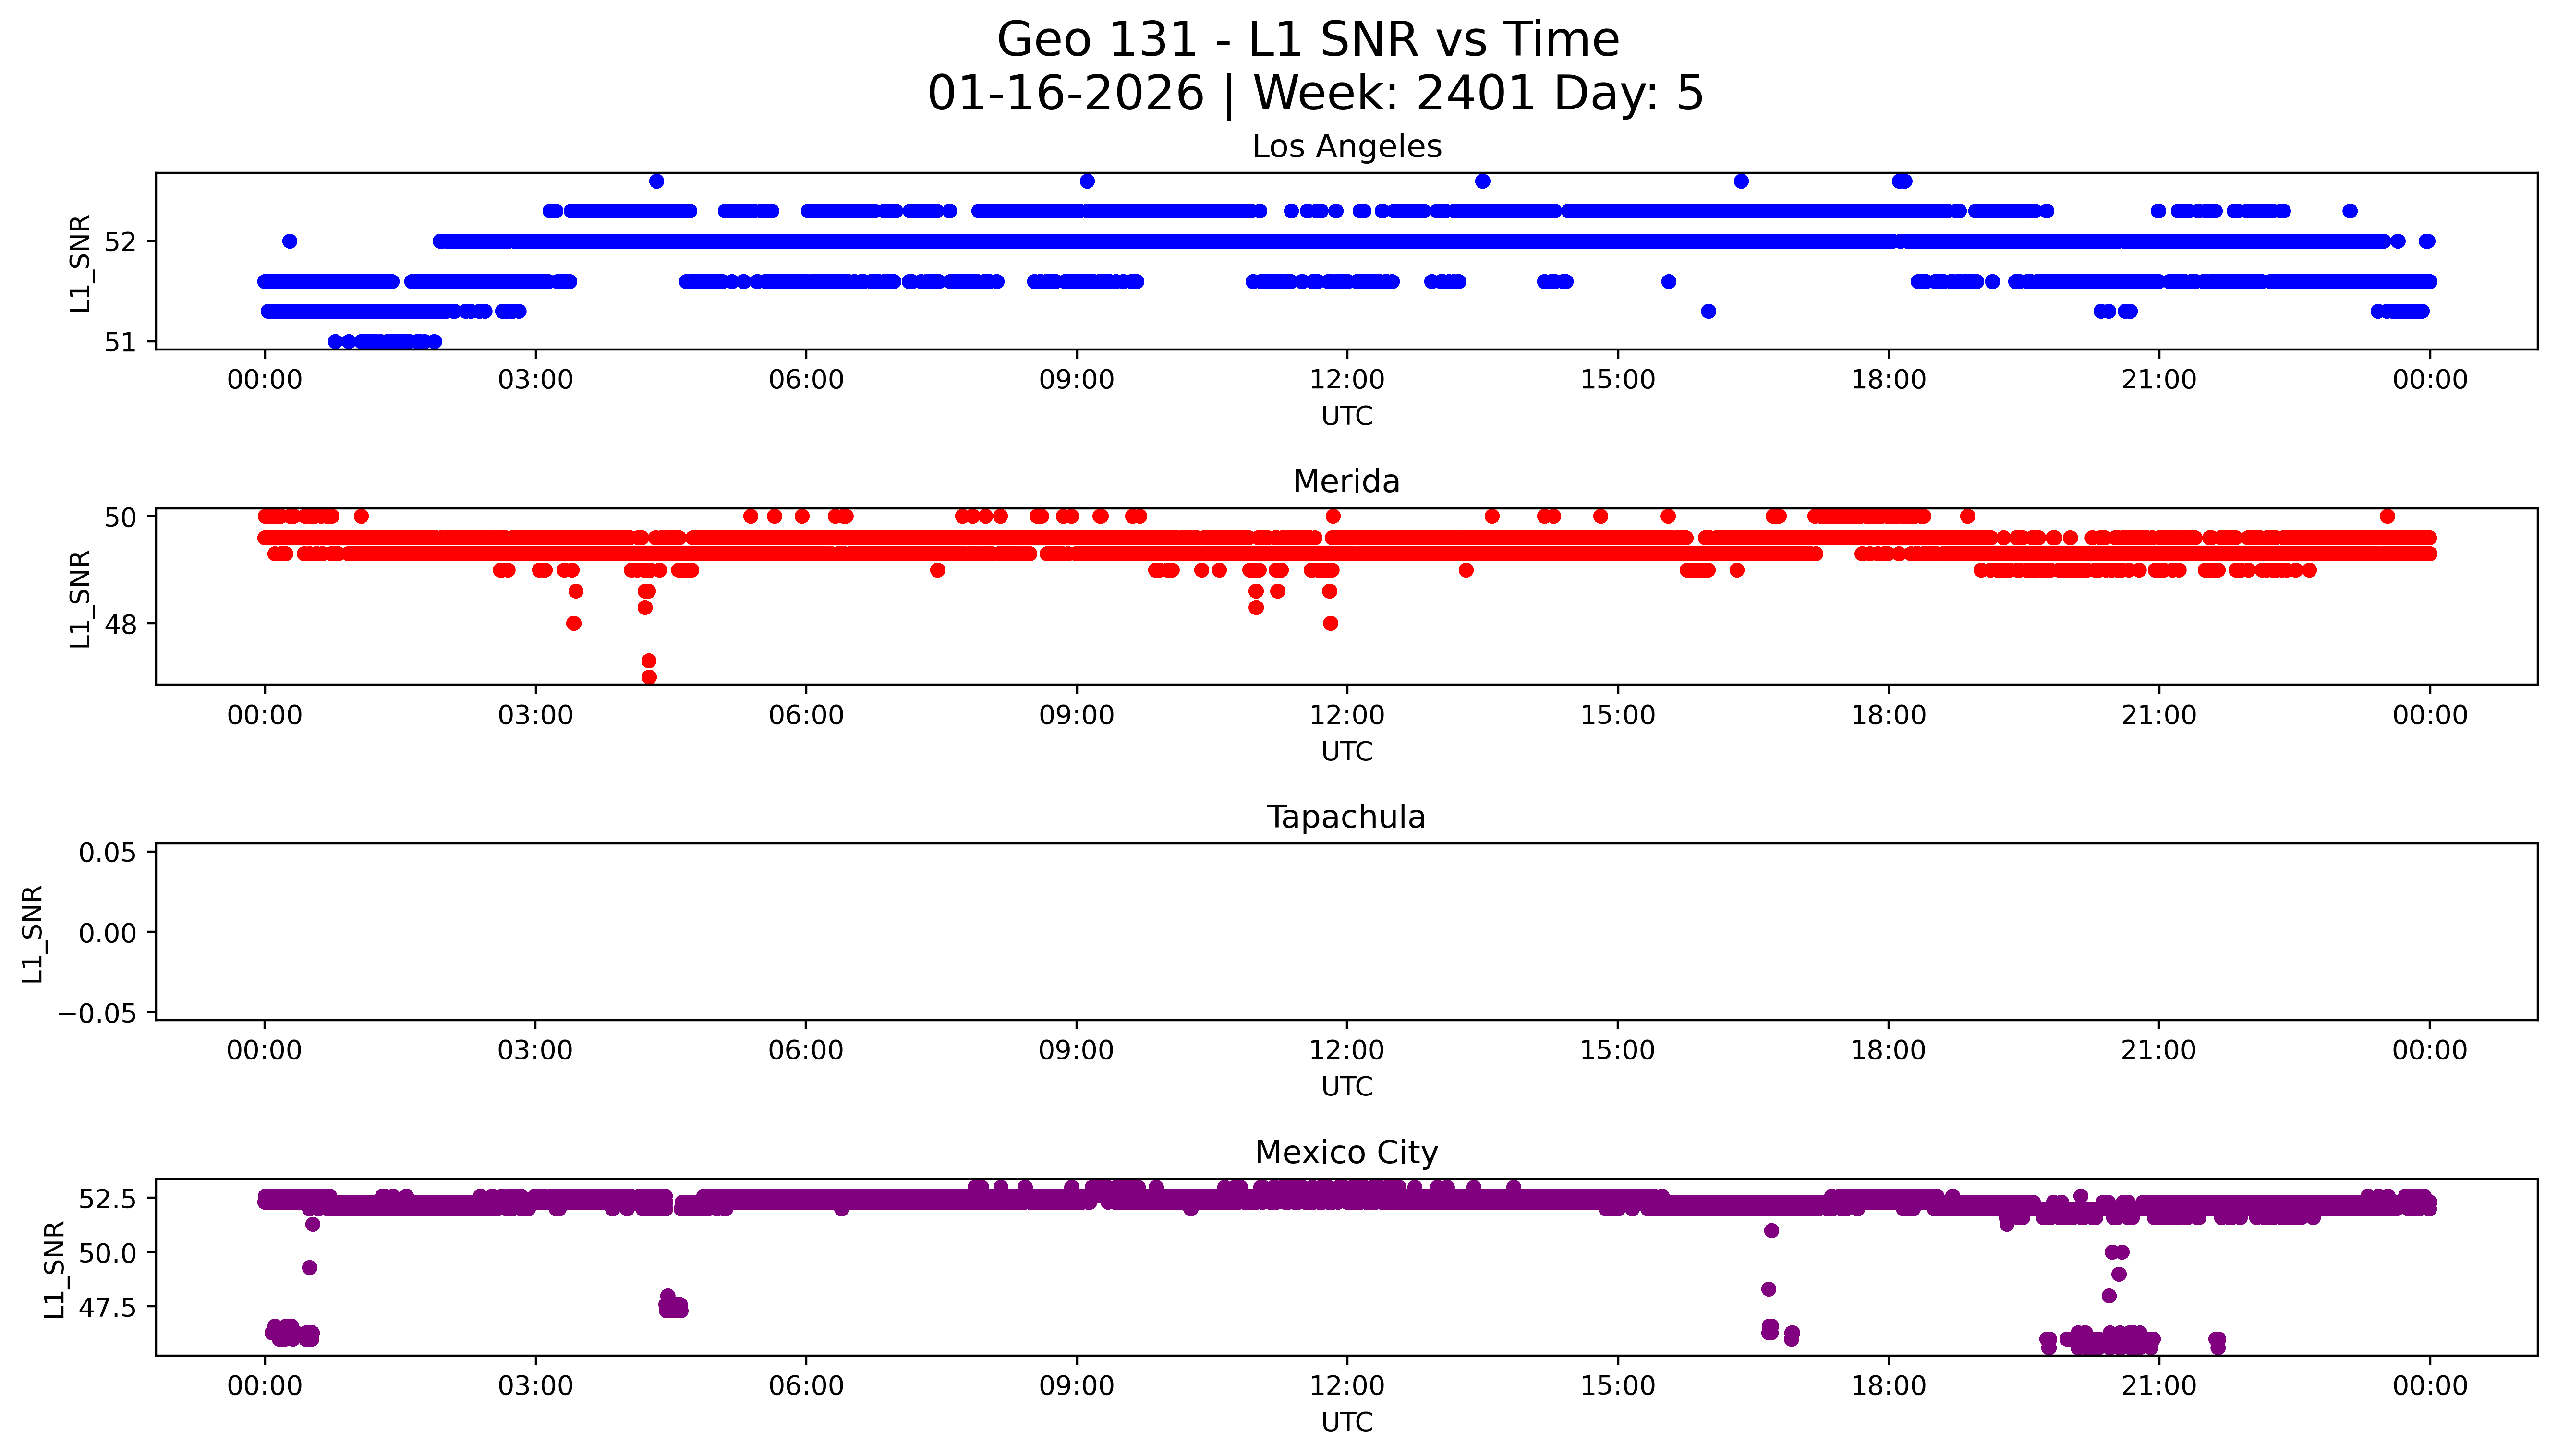Click the 52.5 y-tick label on the Mexico City plot

coord(107,1198)
